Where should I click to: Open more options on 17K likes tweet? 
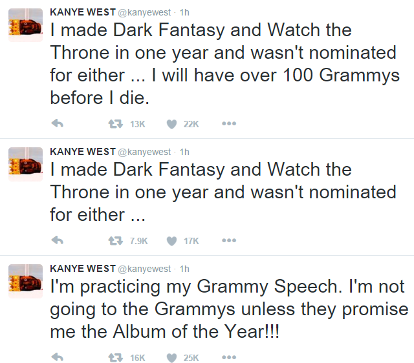pyautogui.click(x=228, y=241)
